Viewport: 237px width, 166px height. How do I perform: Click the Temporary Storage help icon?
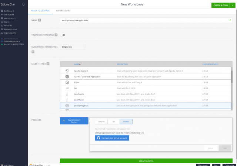click(56, 35)
